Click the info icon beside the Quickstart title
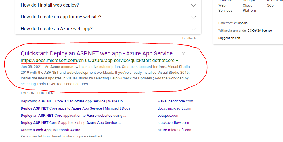Image resolution: width=283 pixels, height=142 pixels. (x=183, y=54)
